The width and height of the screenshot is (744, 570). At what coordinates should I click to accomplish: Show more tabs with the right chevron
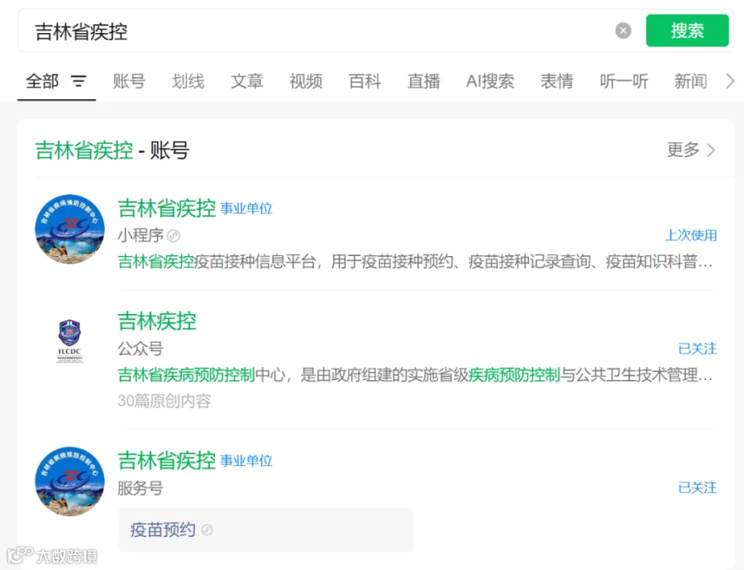(730, 81)
